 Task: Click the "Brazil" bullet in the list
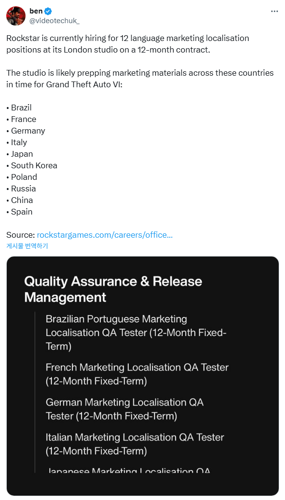(x=19, y=108)
